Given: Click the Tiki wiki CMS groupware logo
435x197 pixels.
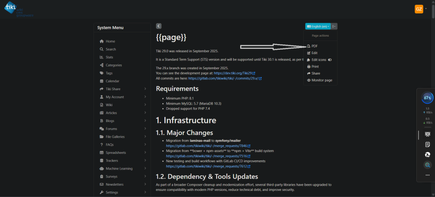Looking at the screenshot, I should (x=18, y=10).
